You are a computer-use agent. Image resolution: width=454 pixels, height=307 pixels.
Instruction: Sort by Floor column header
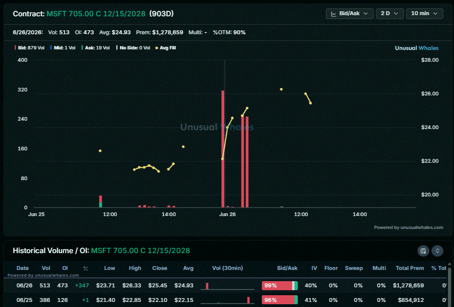pyautogui.click(x=331, y=268)
